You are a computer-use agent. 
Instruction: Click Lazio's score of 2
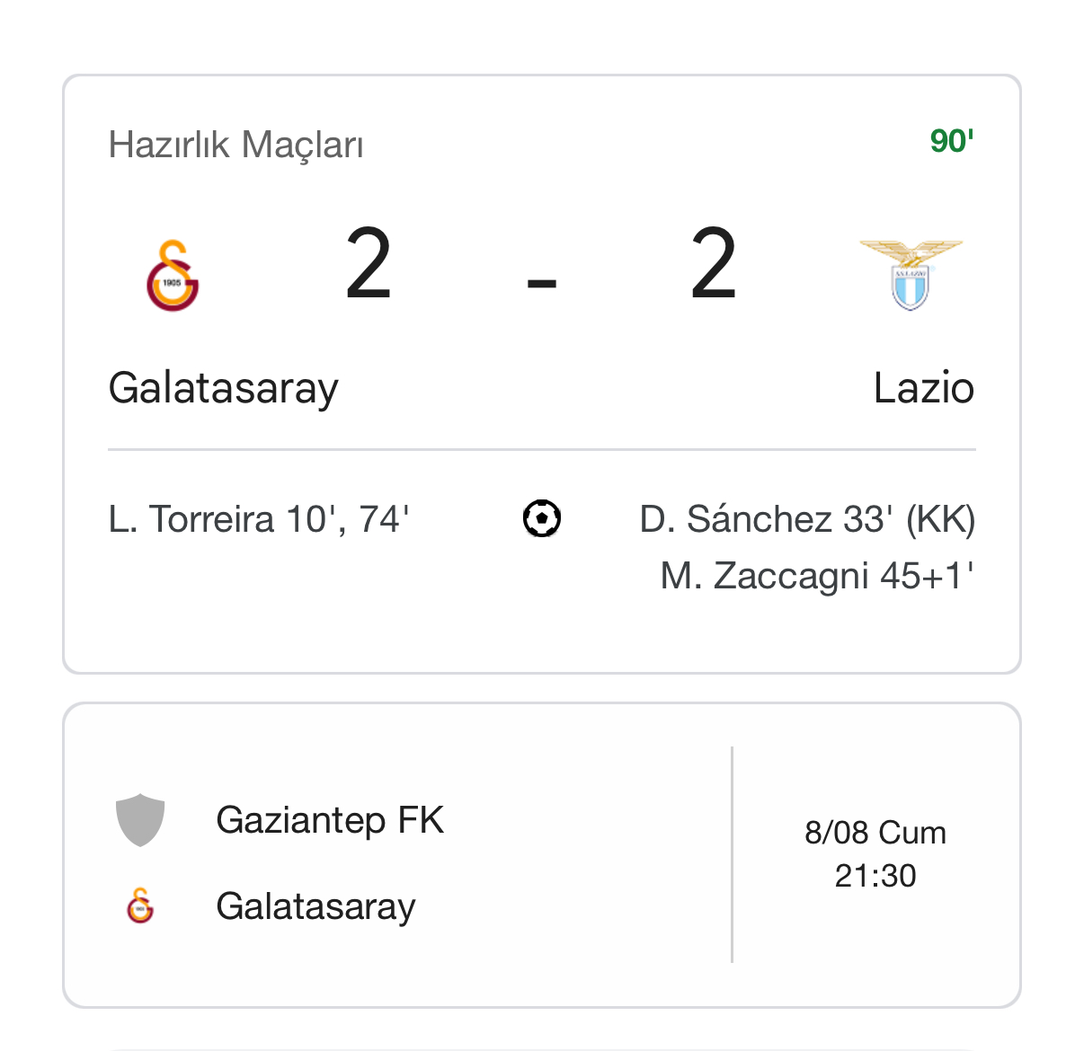tap(714, 264)
